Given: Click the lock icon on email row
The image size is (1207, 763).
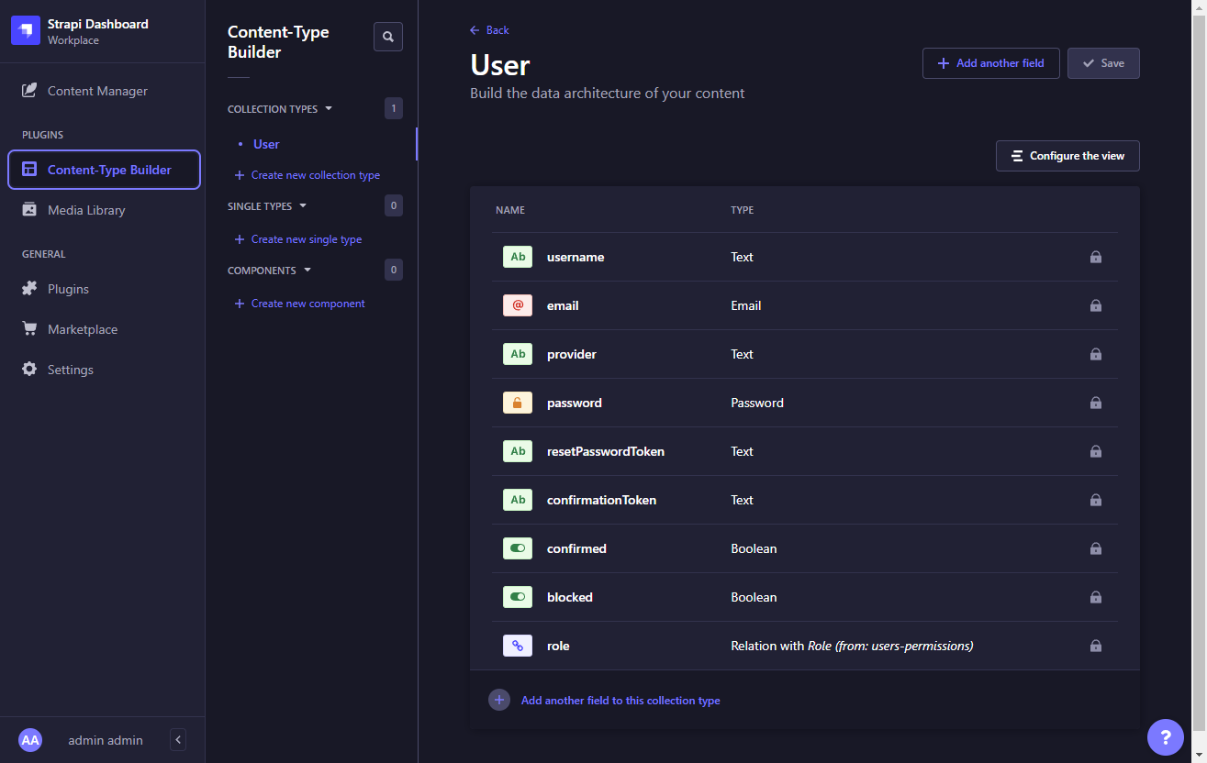Looking at the screenshot, I should pos(1096,305).
